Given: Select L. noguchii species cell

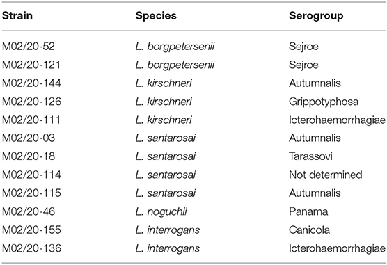Looking at the screenshot, I should pos(161,211).
